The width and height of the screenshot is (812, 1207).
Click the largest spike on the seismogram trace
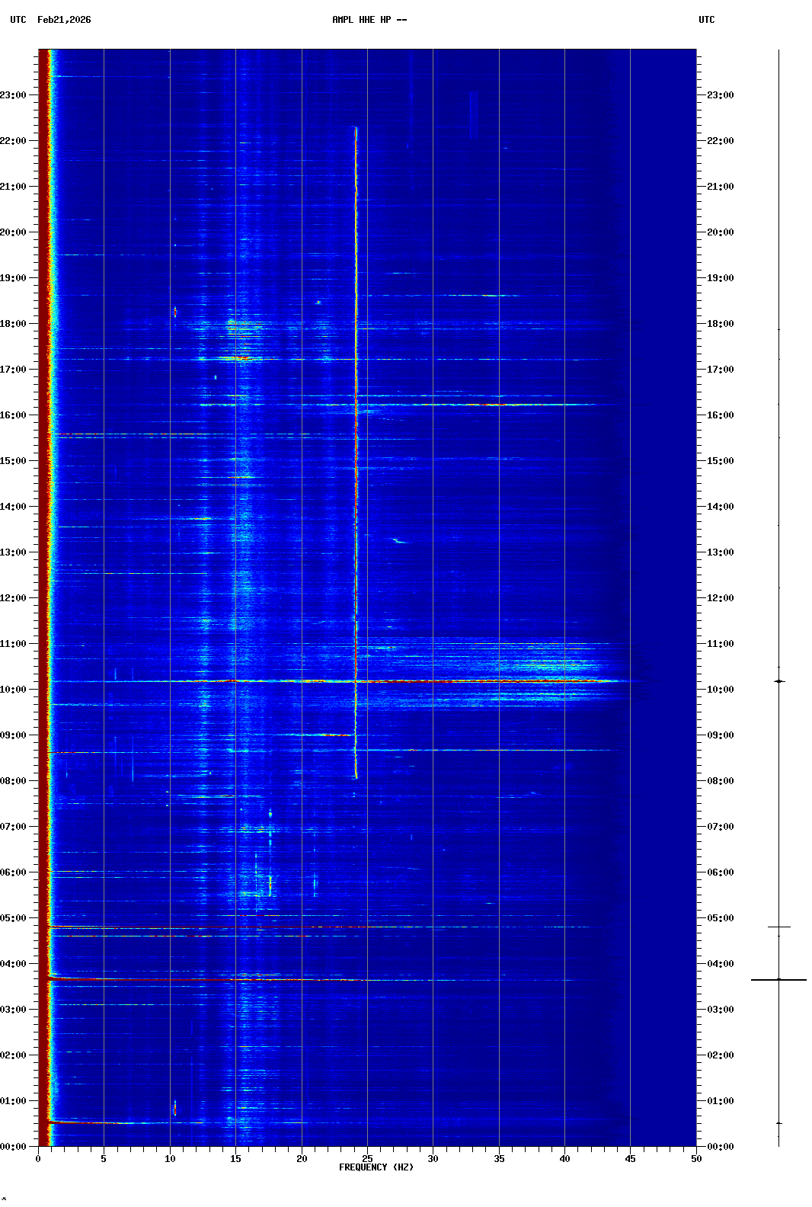click(778, 979)
